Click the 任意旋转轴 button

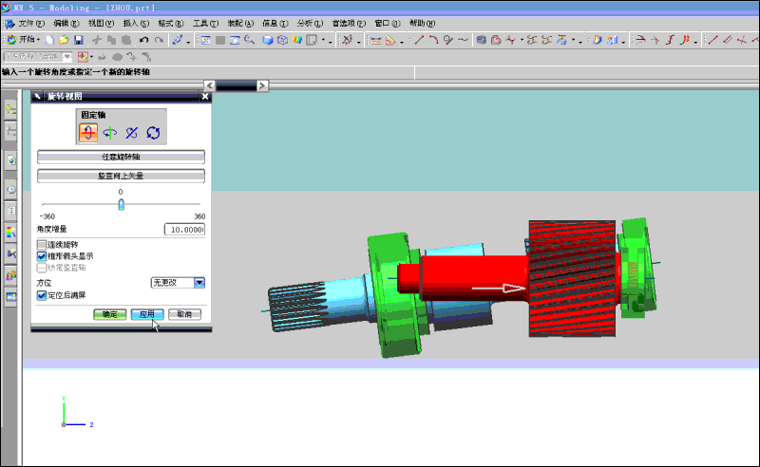pyautogui.click(x=122, y=157)
